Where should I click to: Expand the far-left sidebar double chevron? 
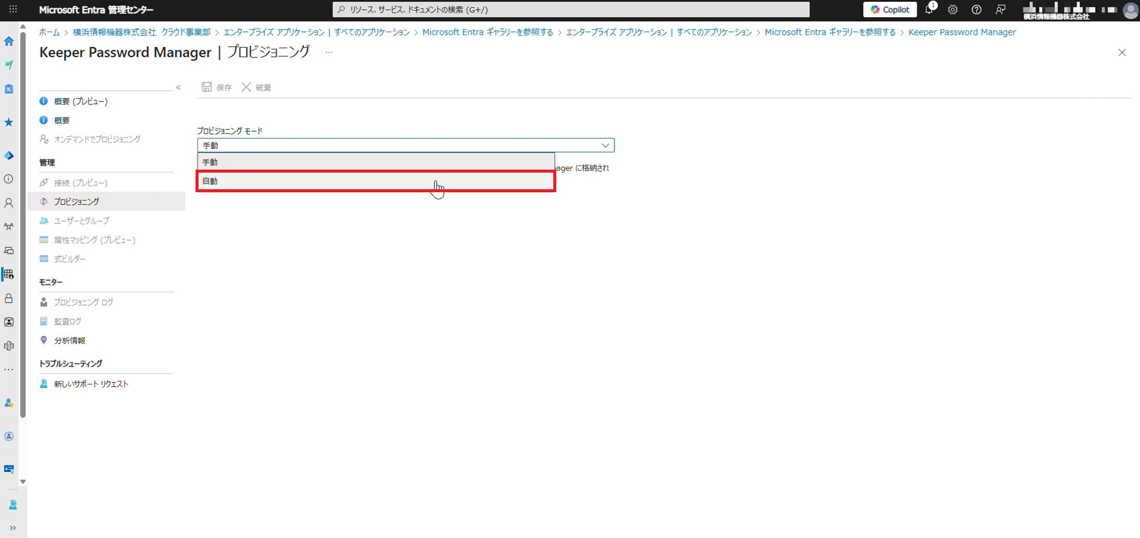(x=12, y=528)
